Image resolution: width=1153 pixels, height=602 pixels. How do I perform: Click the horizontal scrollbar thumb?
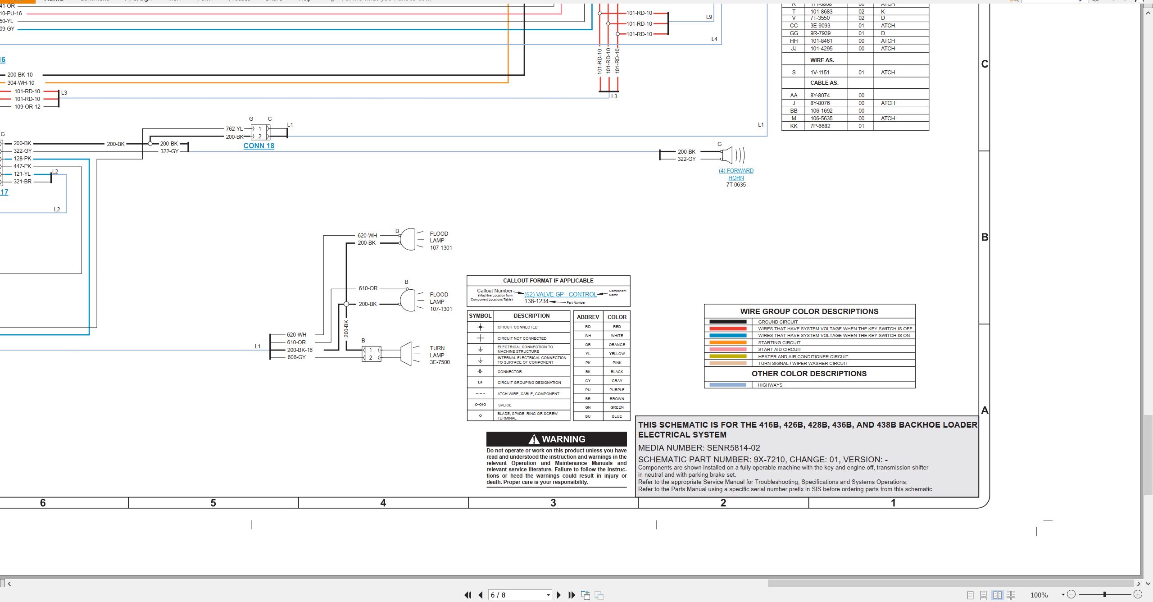click(x=950, y=584)
